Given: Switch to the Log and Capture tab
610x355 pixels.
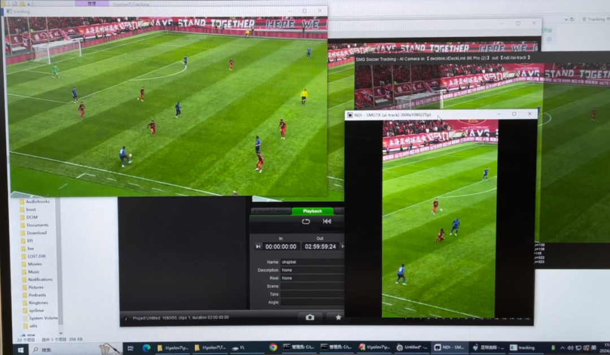Looking at the screenshot, I should click(271, 211).
